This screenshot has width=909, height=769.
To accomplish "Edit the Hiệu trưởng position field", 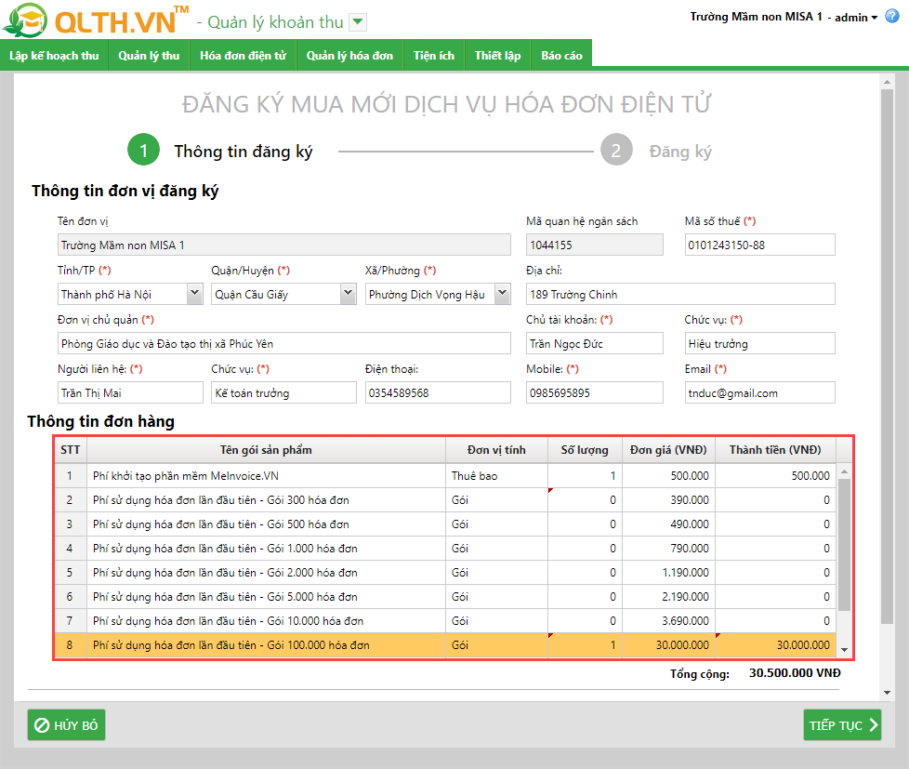I will pyautogui.click(x=759, y=343).
